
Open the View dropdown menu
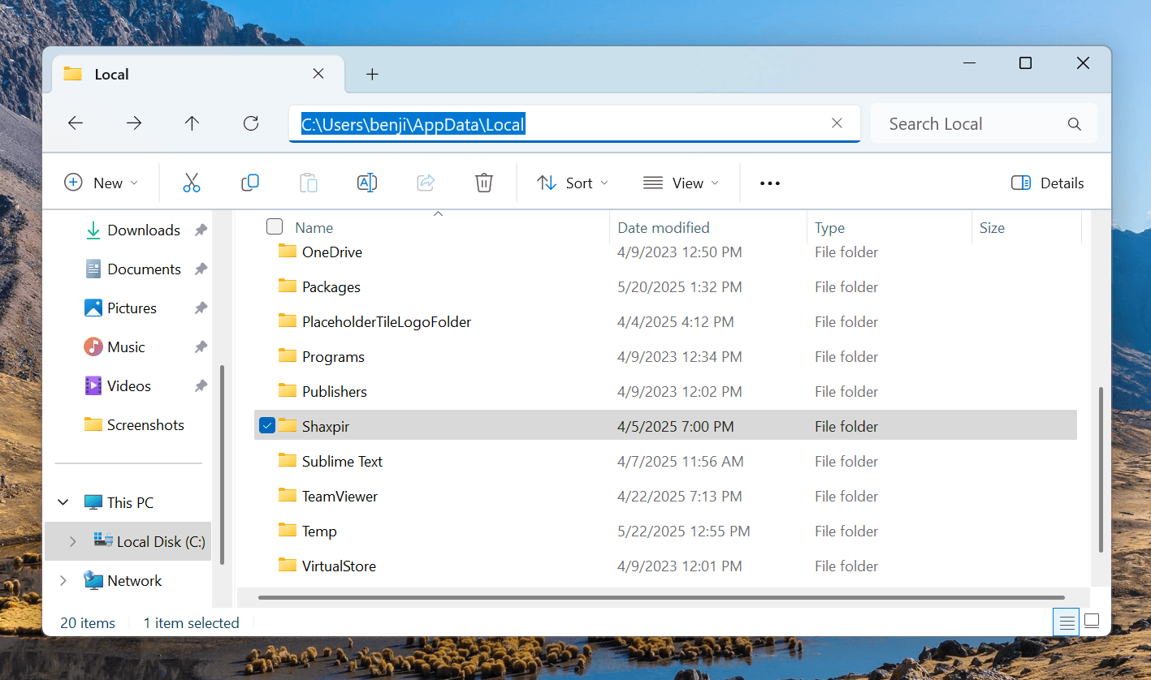coord(681,183)
